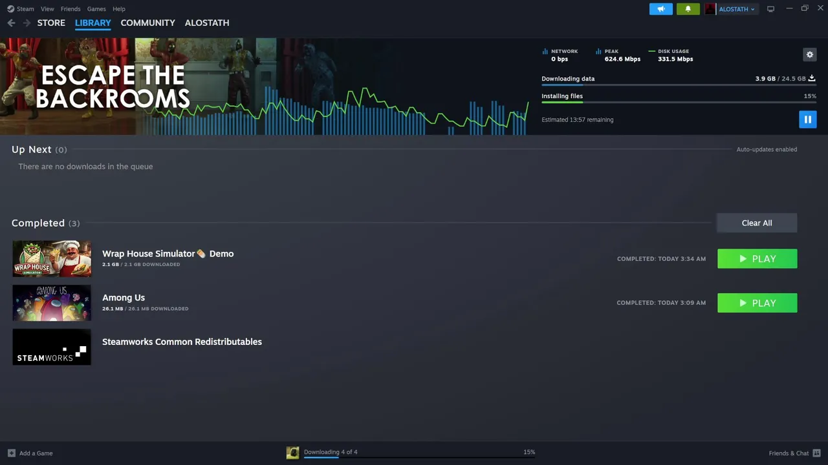Select the Among Us title
Viewport: 828px width, 465px height.
click(x=124, y=298)
